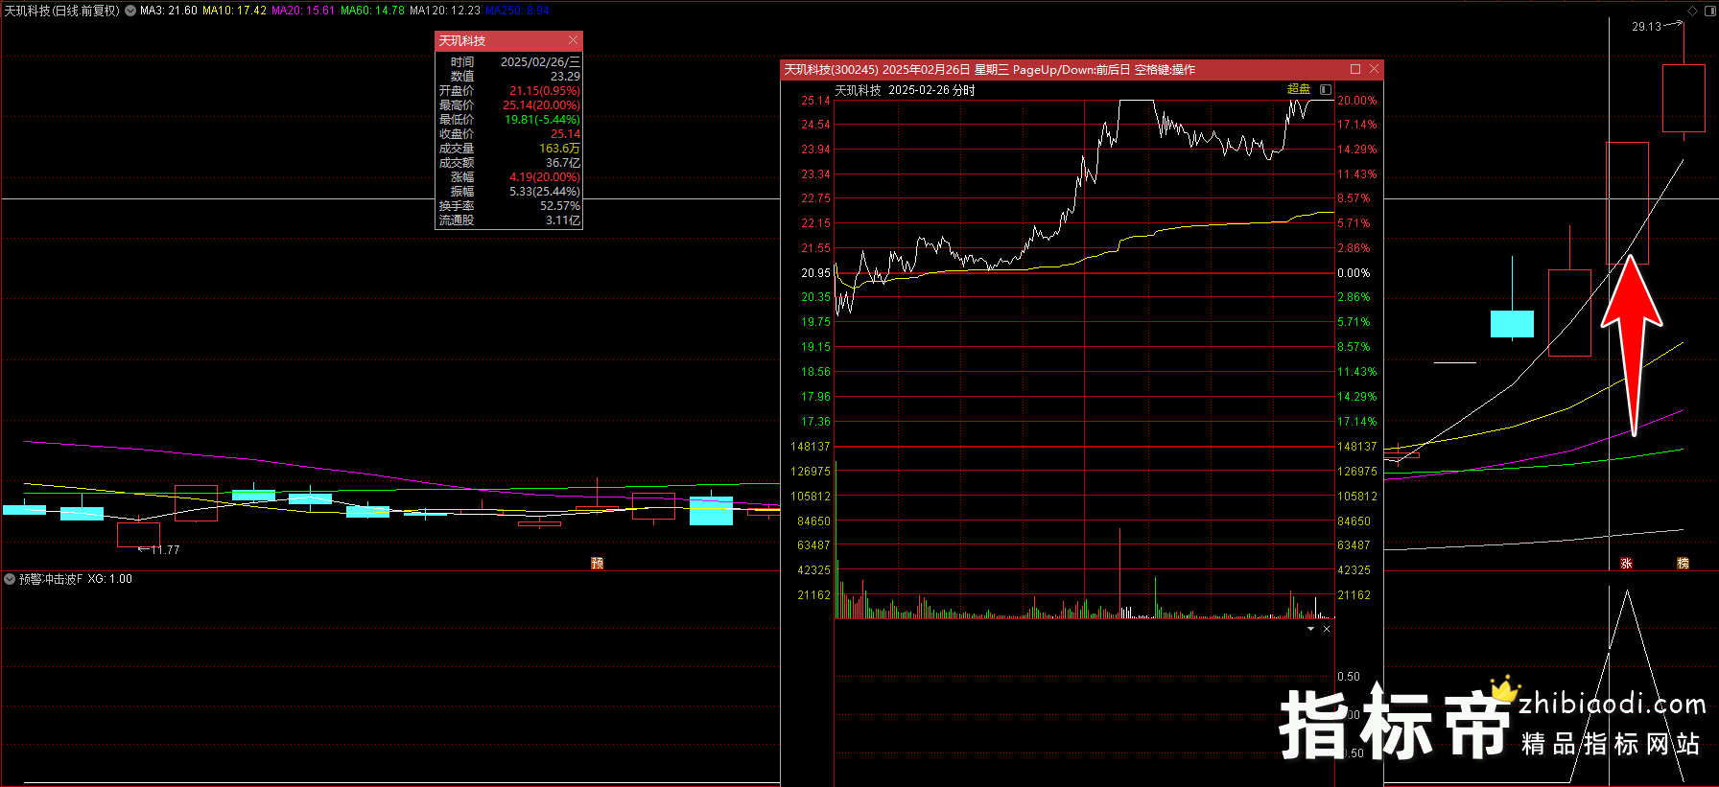
Task: Click the 流通股 3.11亿 value
Action: pyautogui.click(x=563, y=220)
